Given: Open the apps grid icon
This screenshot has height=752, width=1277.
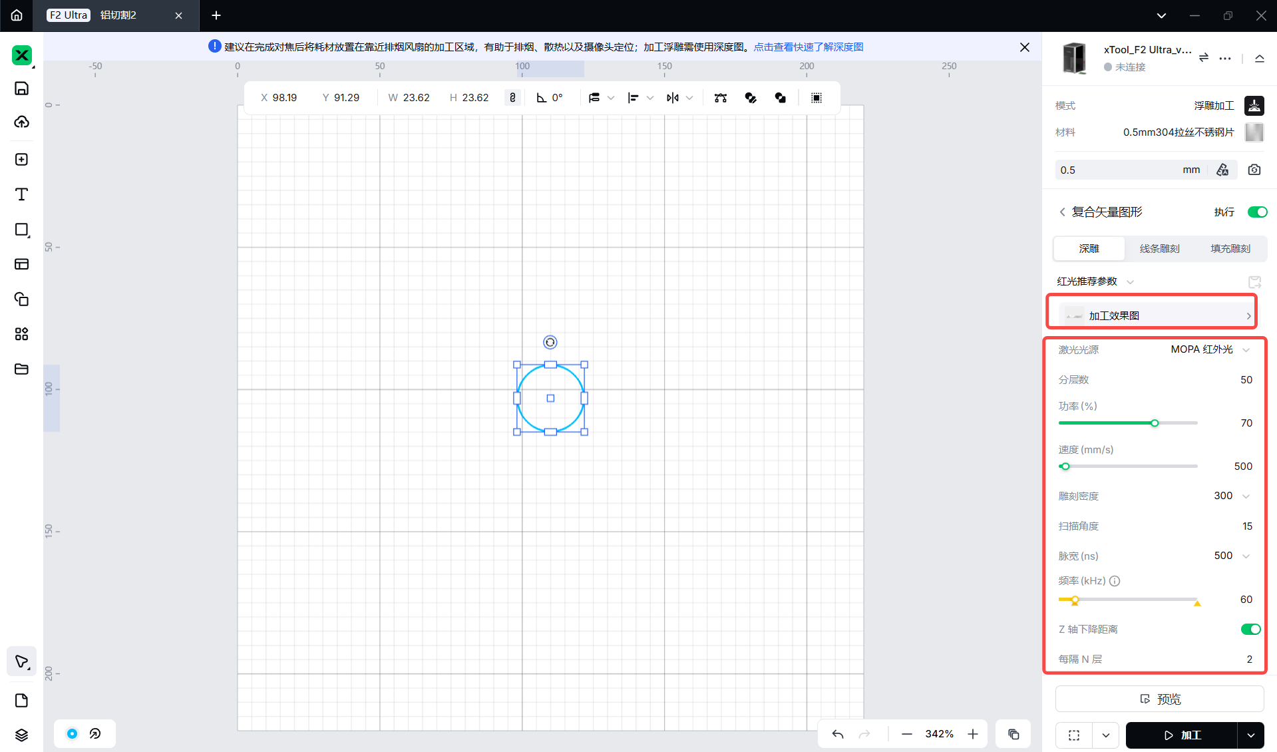Looking at the screenshot, I should coord(21,334).
